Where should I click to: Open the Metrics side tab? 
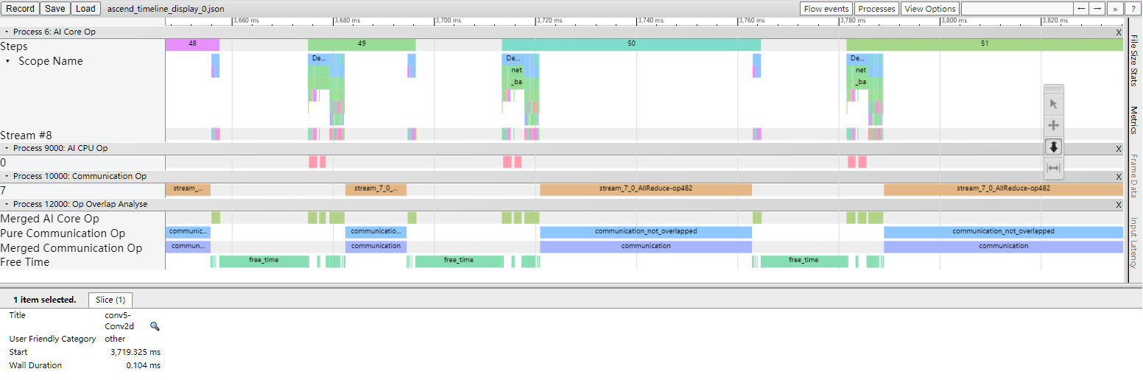coord(1135,120)
